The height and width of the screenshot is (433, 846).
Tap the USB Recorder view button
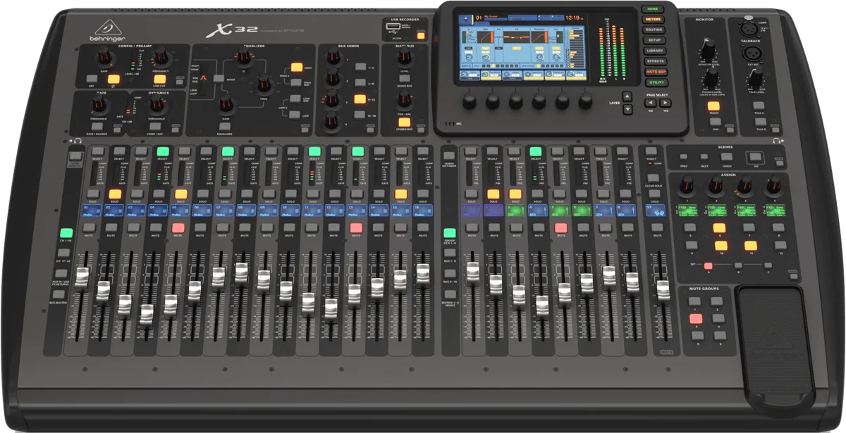(x=421, y=35)
